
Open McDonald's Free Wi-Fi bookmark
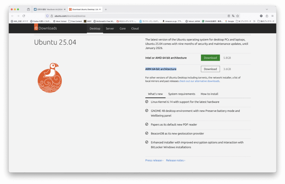[104, 21]
